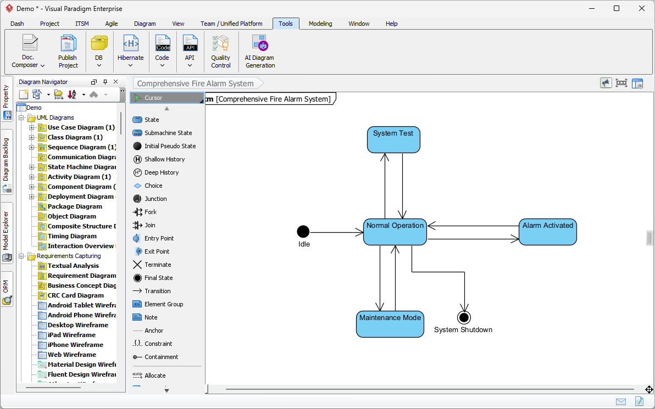The image size is (655, 409).
Task: Open the Help menu
Action: click(391, 24)
